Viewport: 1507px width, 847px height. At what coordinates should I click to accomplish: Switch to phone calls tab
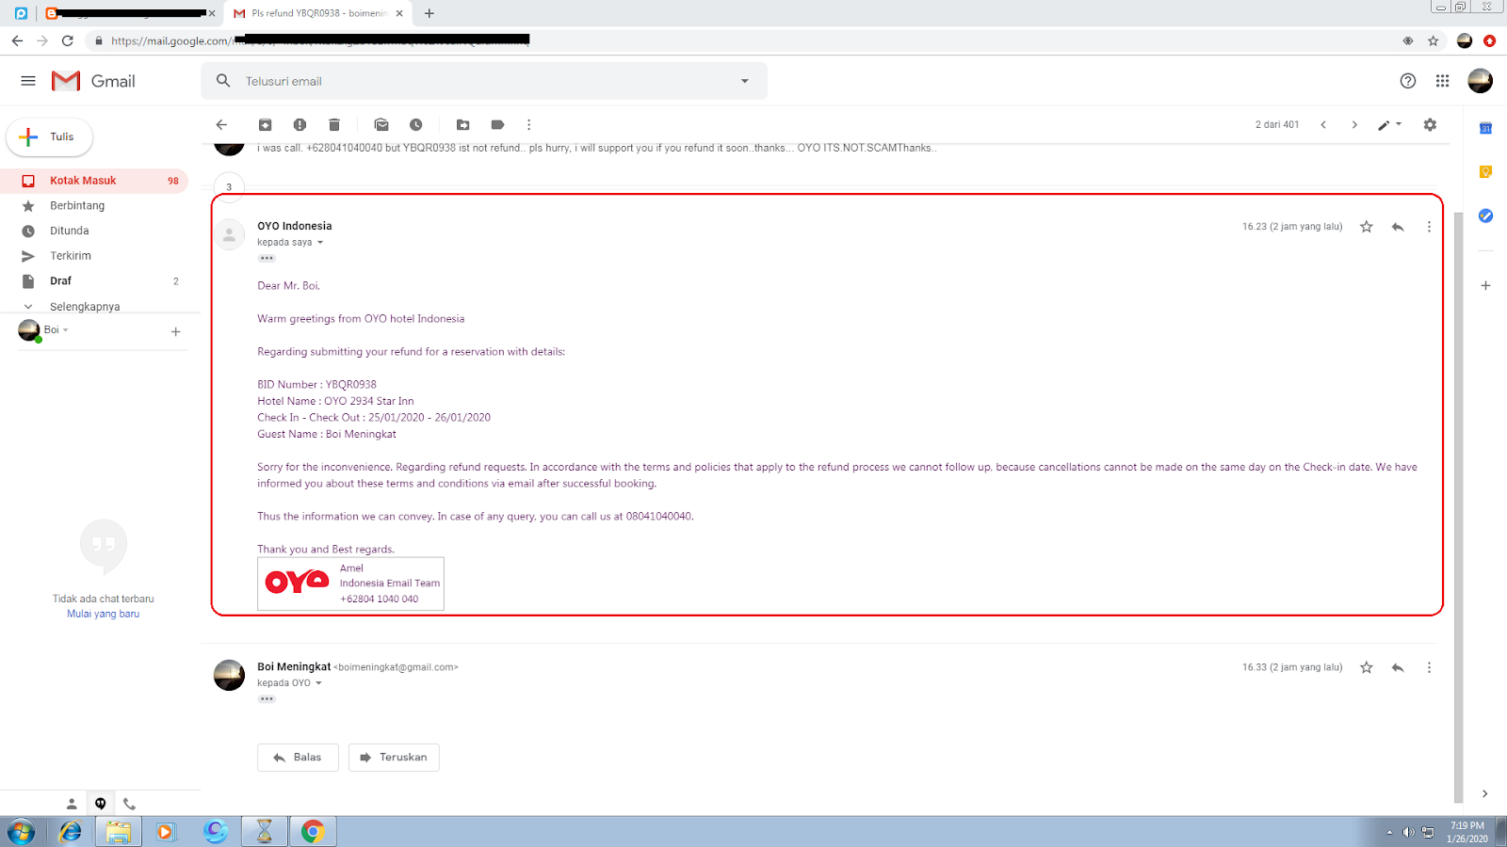click(x=129, y=804)
